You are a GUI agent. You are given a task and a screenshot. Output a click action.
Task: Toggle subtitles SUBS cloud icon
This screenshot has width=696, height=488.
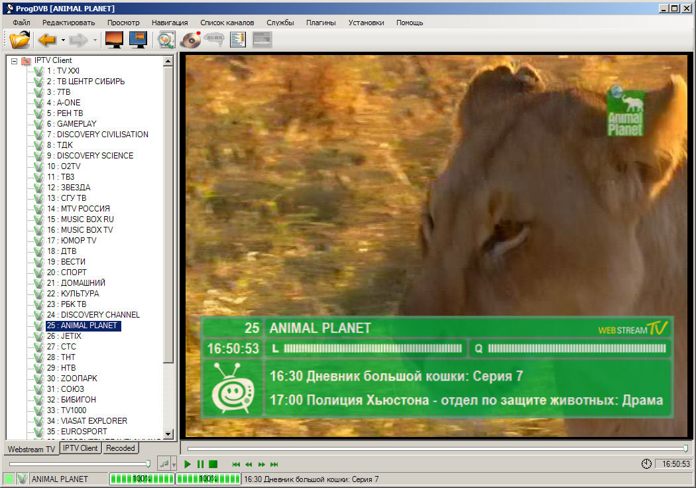214,40
